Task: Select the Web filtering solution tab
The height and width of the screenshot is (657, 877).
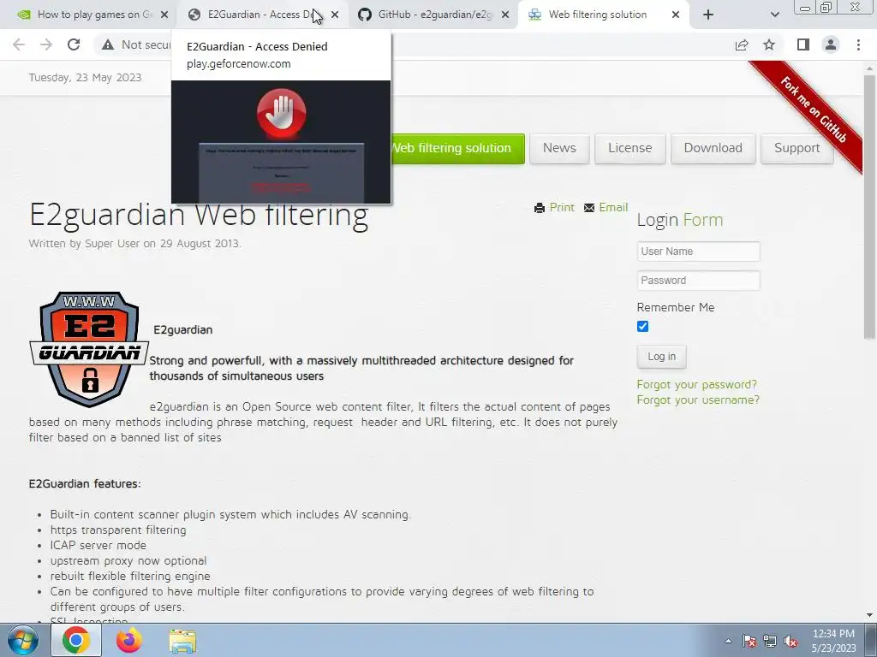Action: (597, 15)
